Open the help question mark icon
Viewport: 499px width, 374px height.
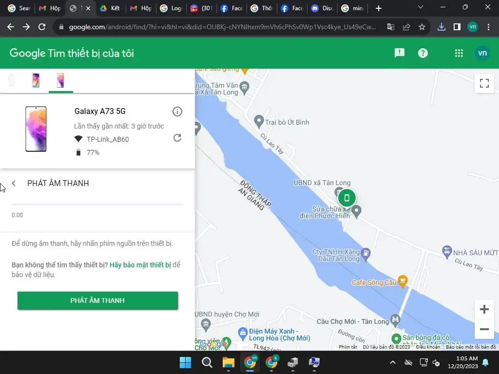[422, 53]
